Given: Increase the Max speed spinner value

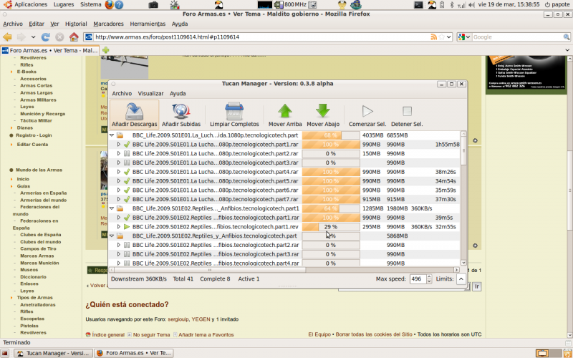Looking at the screenshot, I should pyautogui.click(x=428, y=276).
